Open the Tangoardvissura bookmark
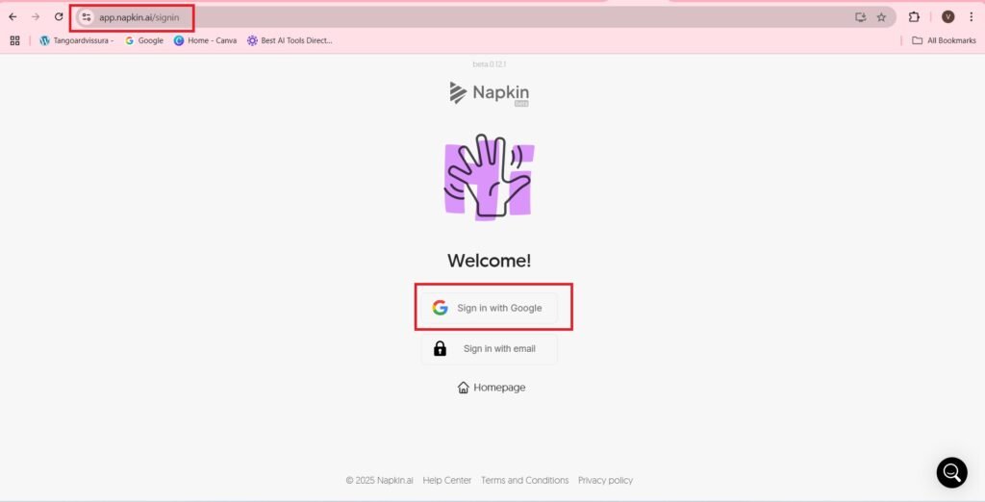This screenshot has width=985, height=502. pos(77,40)
